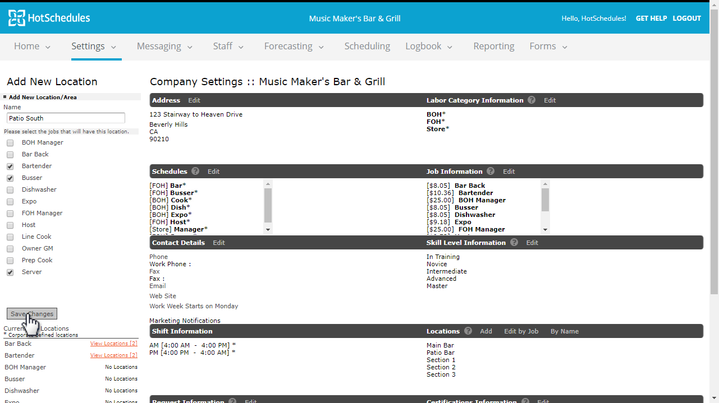Click '[BOH] Cook*' schedule entry
Image resolution: width=719 pixels, height=403 pixels.
click(171, 200)
